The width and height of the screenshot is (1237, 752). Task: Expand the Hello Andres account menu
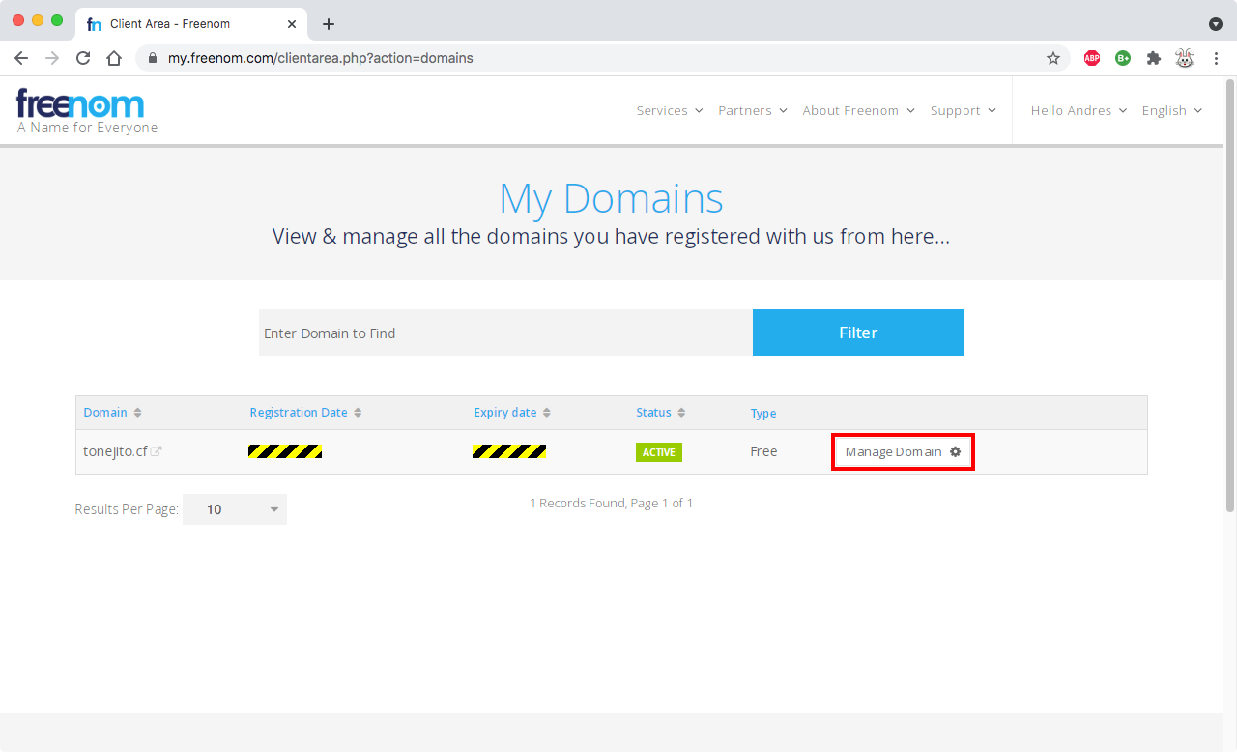click(x=1079, y=111)
